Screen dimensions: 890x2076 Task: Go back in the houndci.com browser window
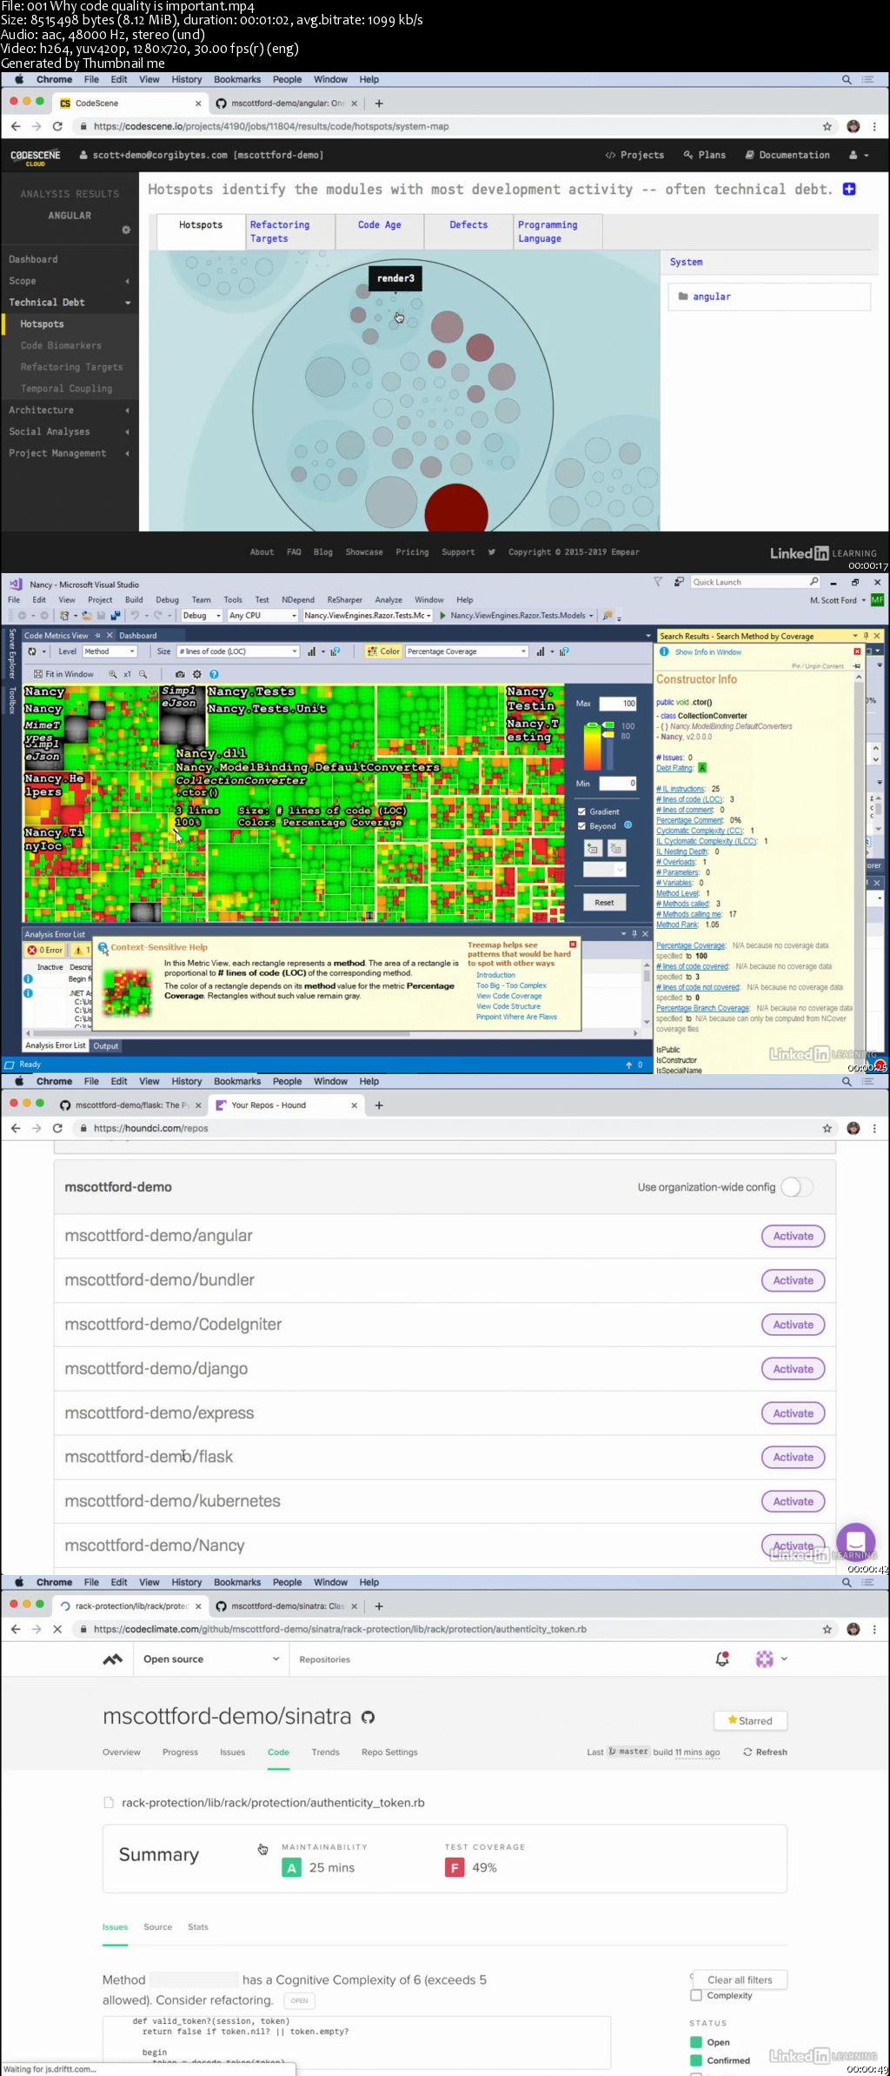16,1128
